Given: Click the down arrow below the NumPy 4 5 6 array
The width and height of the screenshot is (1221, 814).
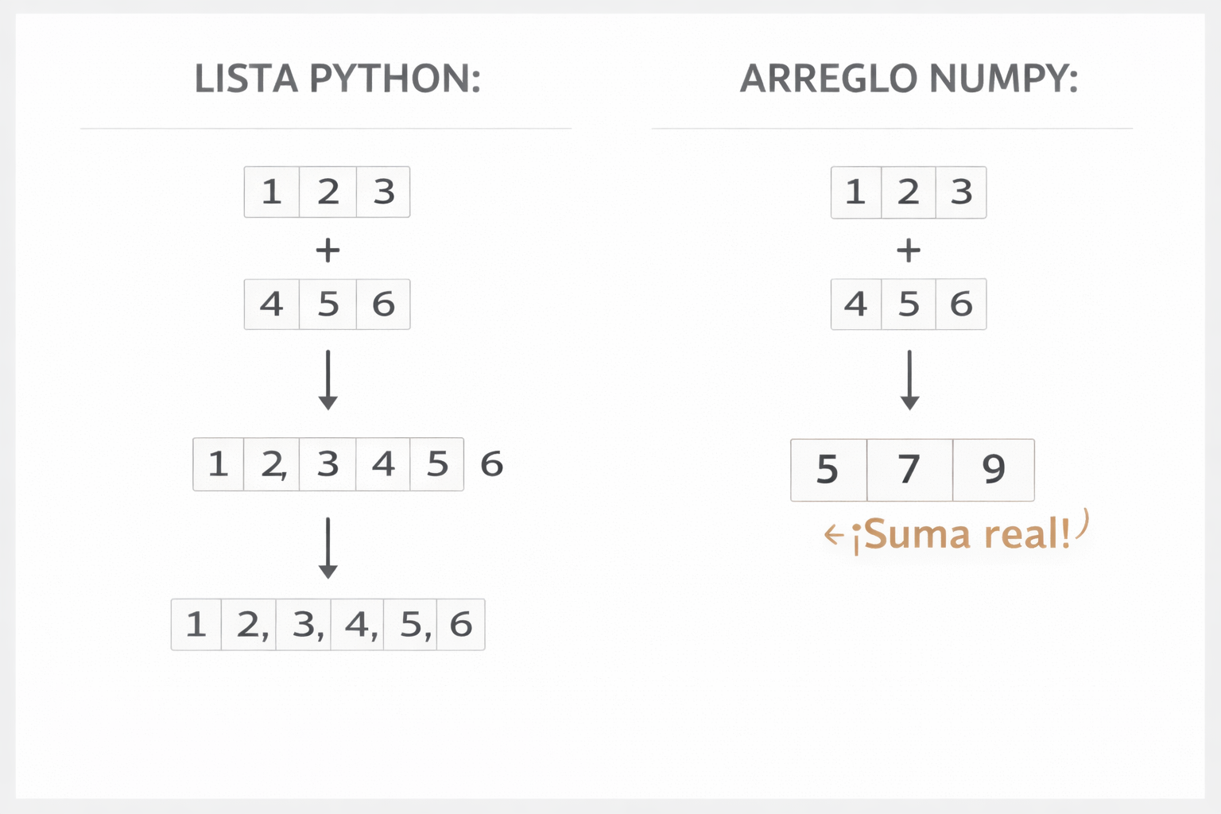Looking at the screenshot, I should click(x=909, y=380).
